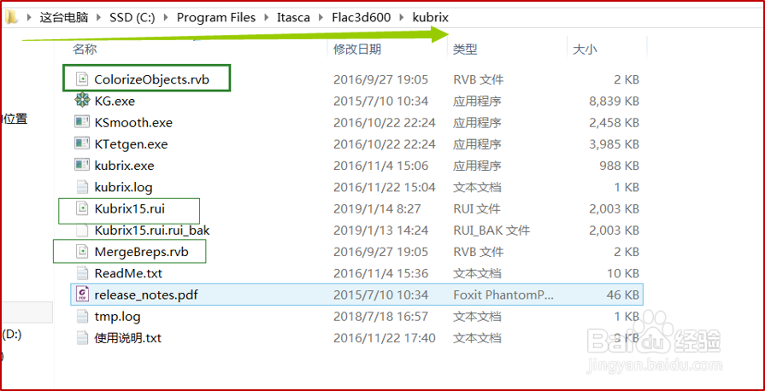765x391 pixels.
Task: Click the KG.exe application icon
Action: [x=81, y=101]
